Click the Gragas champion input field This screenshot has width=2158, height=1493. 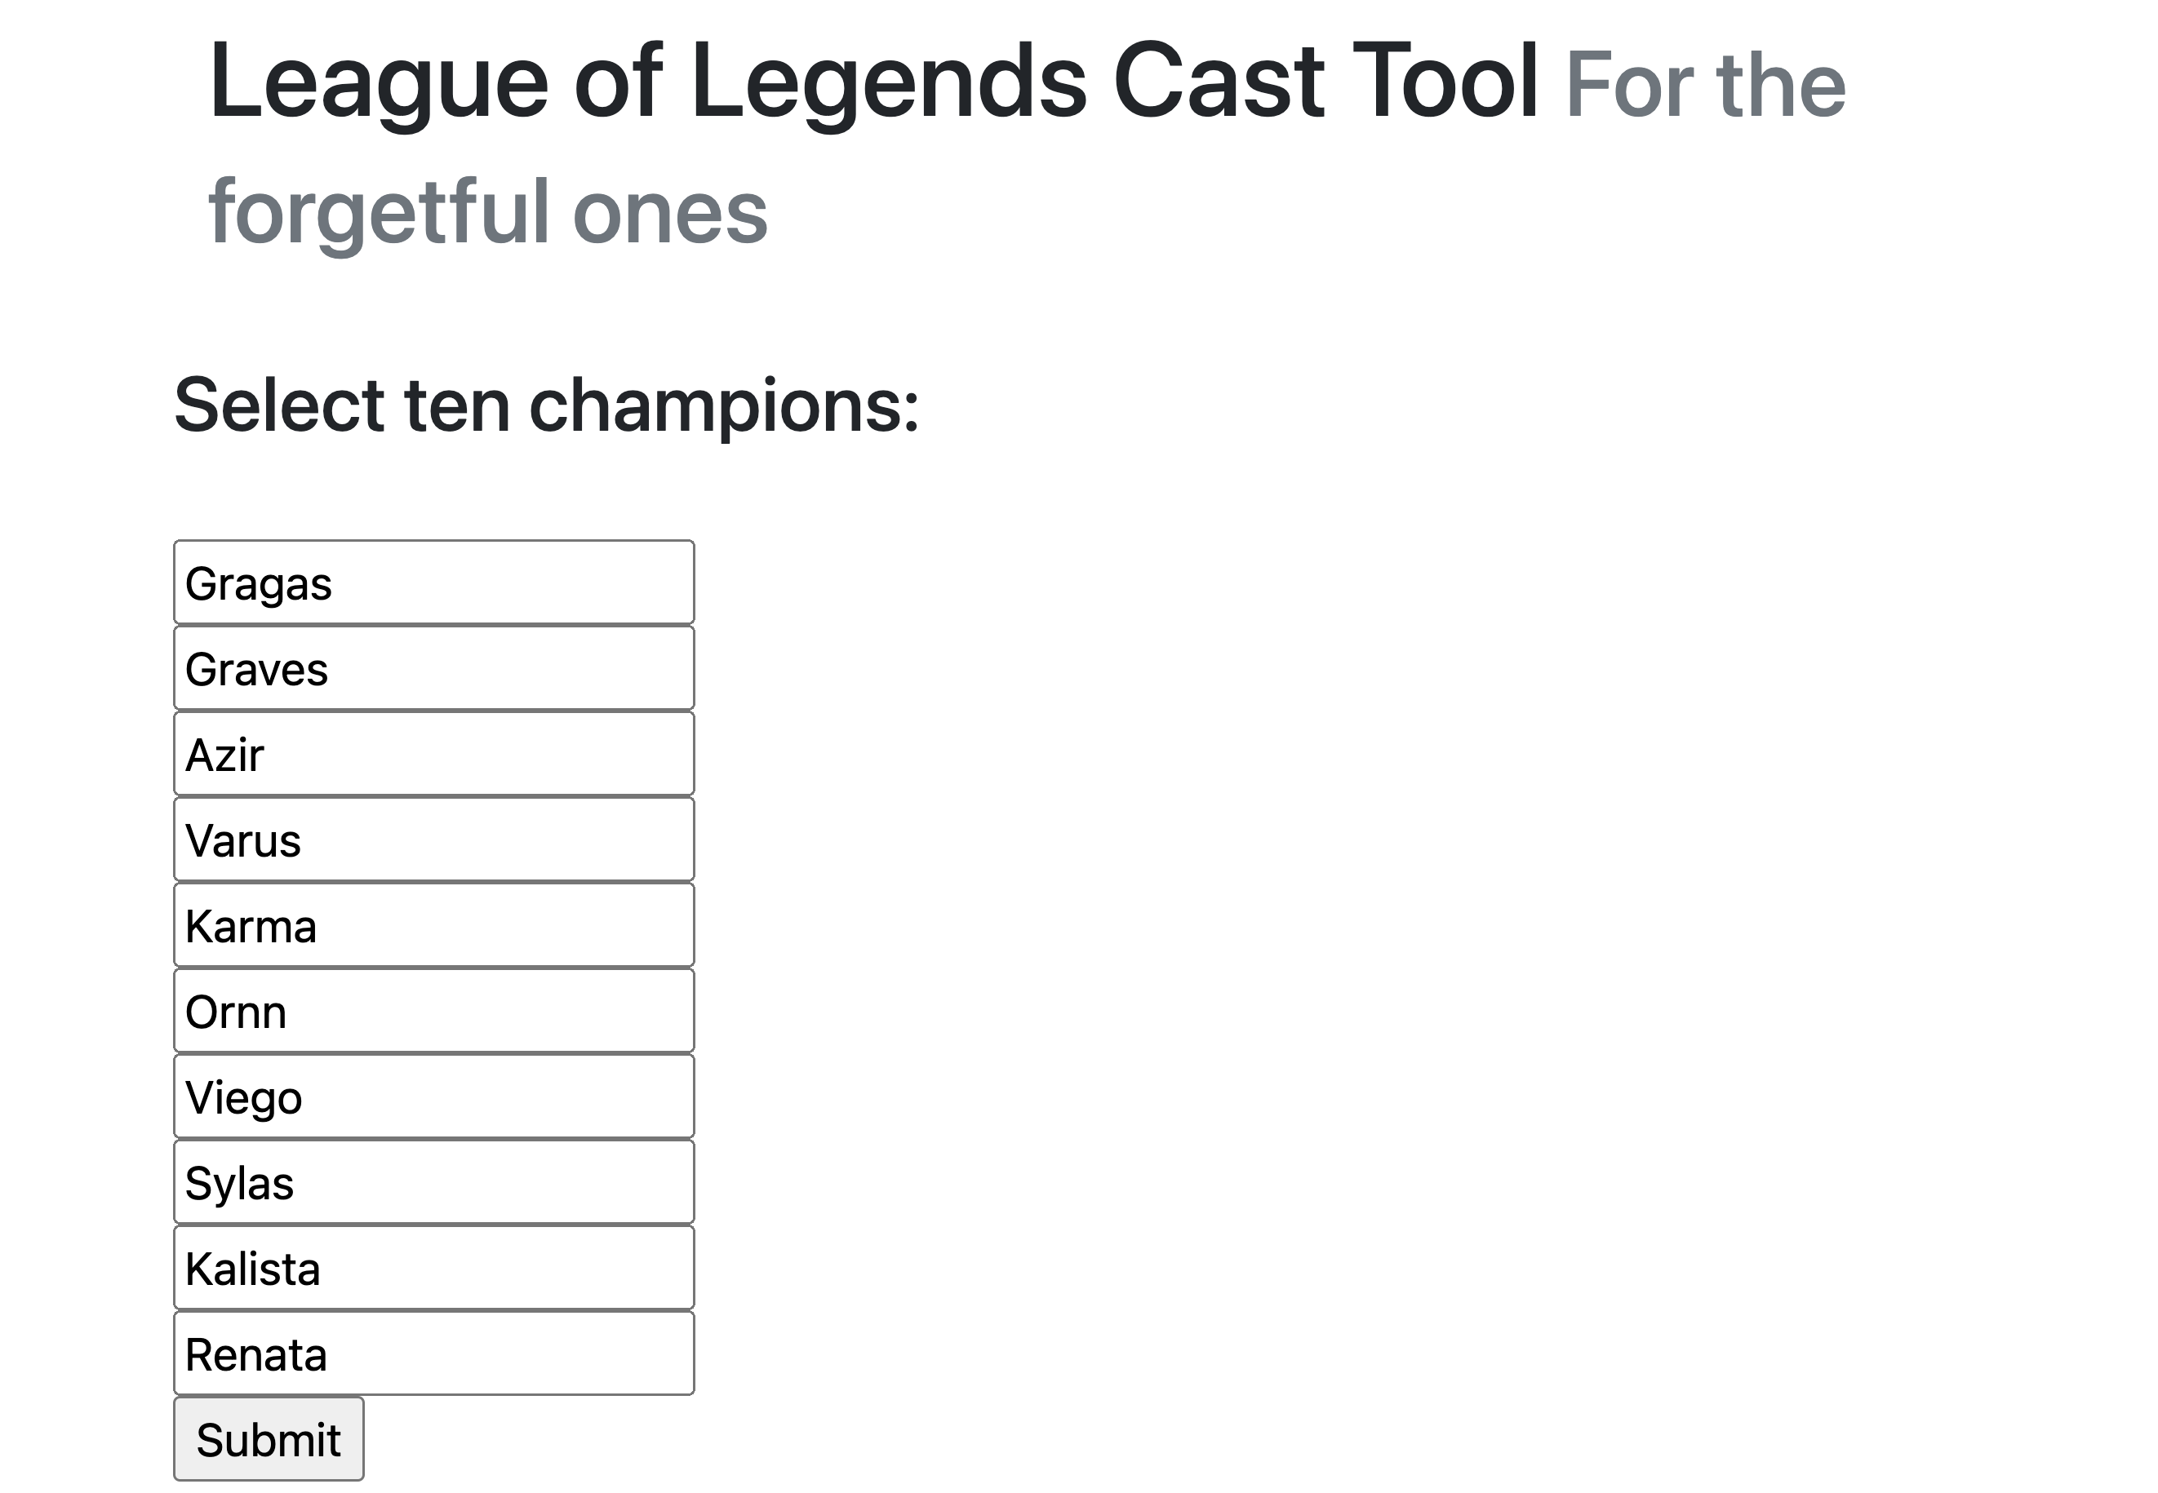click(x=433, y=583)
